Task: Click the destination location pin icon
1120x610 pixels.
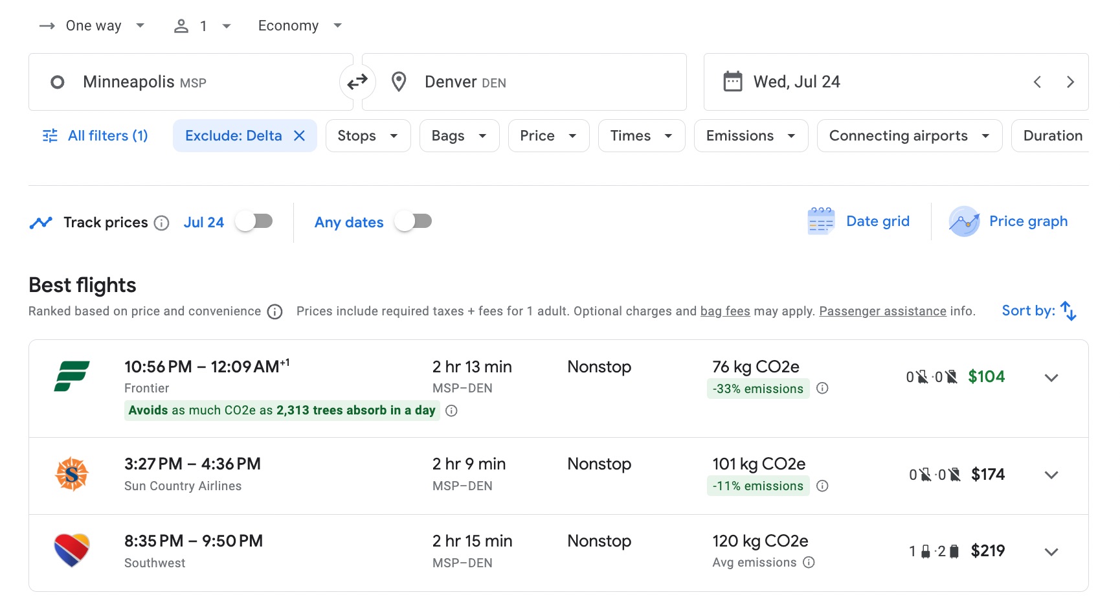Action: 398,82
